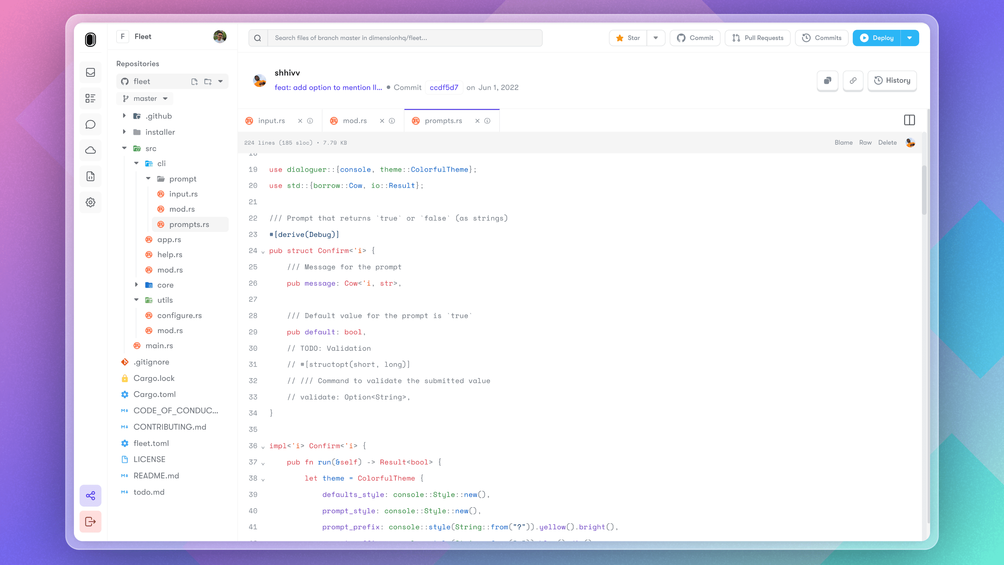Click the Star repository button
Viewport: 1004px width, 565px height.
pyautogui.click(x=629, y=38)
